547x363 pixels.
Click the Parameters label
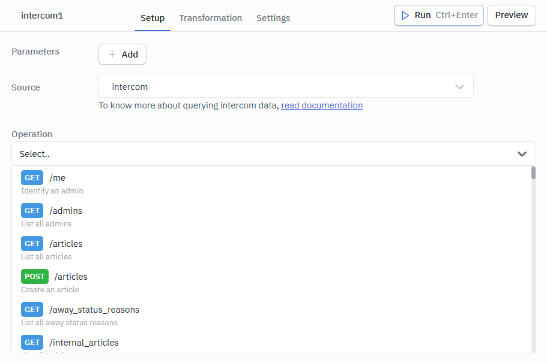[35, 52]
